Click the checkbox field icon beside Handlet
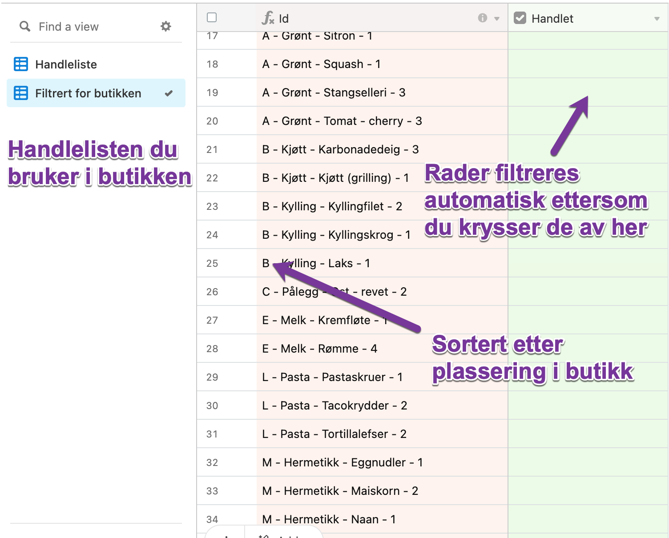Screen dimensions: 669x538 (x=520, y=18)
